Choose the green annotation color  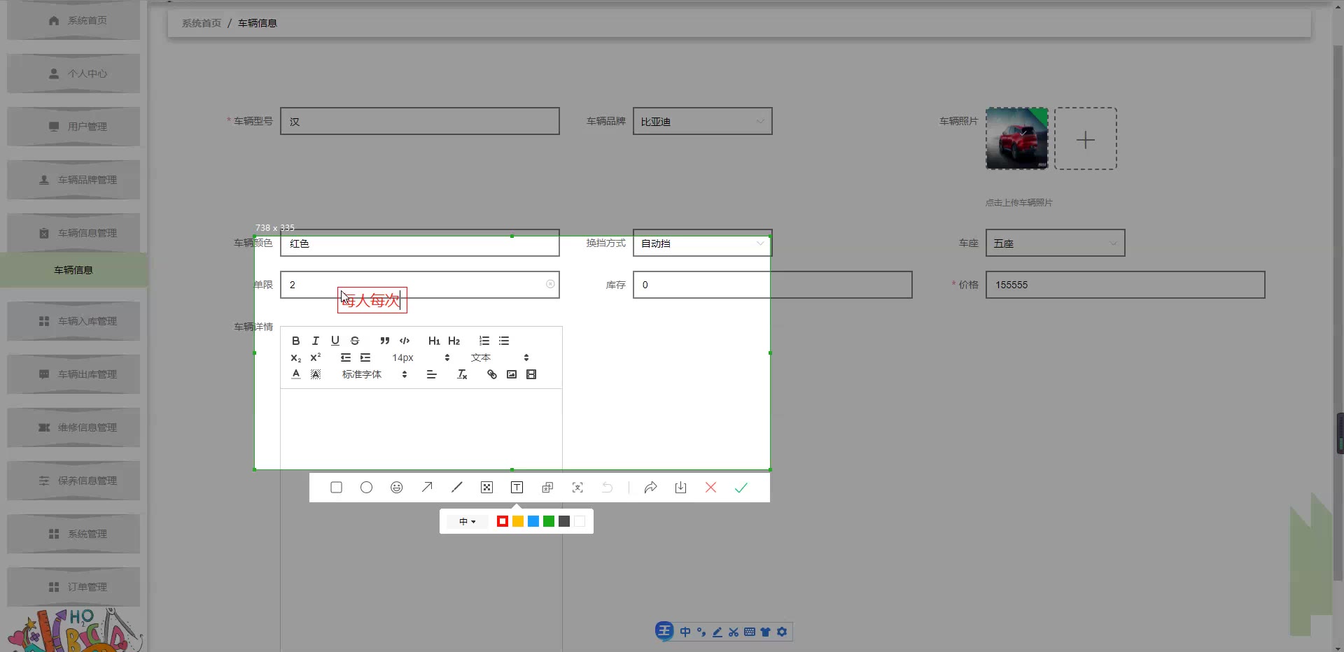[x=549, y=521]
